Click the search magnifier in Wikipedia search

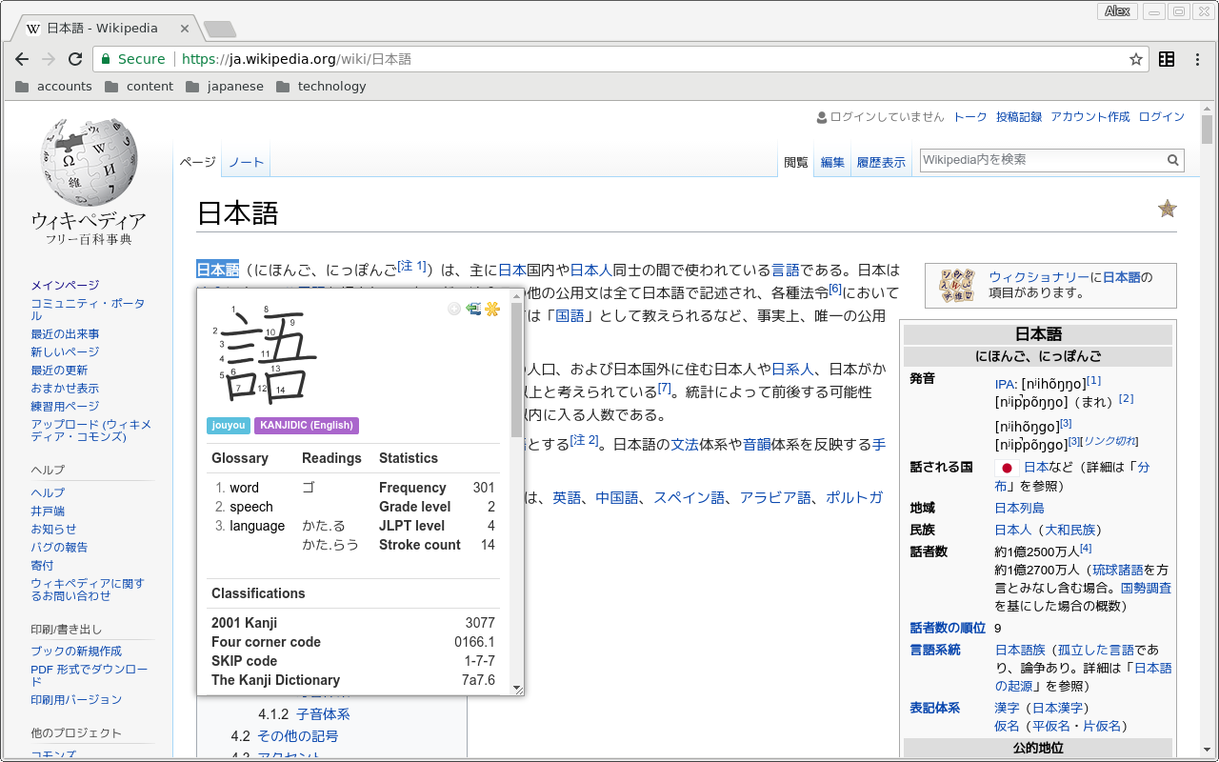[1173, 160]
